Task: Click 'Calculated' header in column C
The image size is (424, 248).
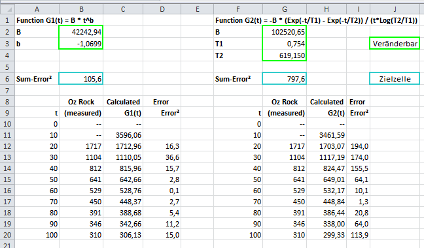Action: coord(123,102)
